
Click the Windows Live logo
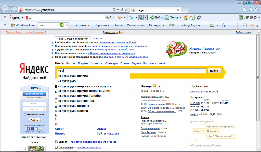[x=22, y=25]
